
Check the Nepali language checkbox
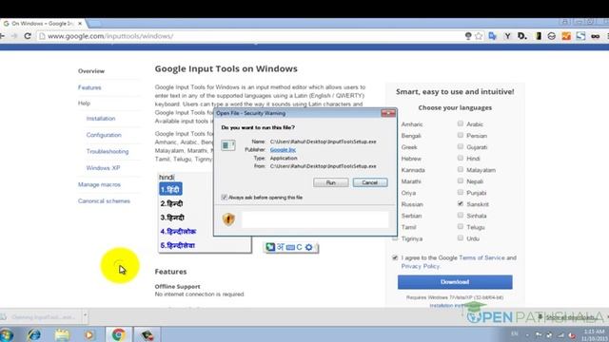click(x=461, y=180)
